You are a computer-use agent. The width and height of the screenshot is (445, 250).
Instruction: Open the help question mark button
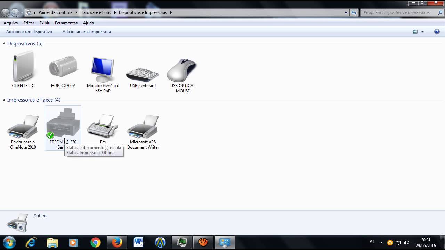point(437,32)
